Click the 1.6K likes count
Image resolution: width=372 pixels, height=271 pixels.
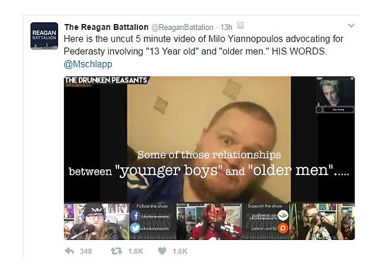pos(180,251)
